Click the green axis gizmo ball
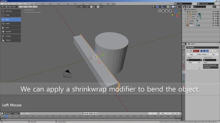The height and width of the screenshot is (123, 220). click(173, 15)
